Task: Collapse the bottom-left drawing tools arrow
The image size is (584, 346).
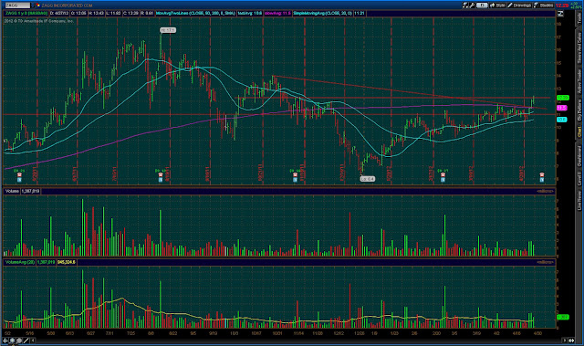Action: coord(33,341)
